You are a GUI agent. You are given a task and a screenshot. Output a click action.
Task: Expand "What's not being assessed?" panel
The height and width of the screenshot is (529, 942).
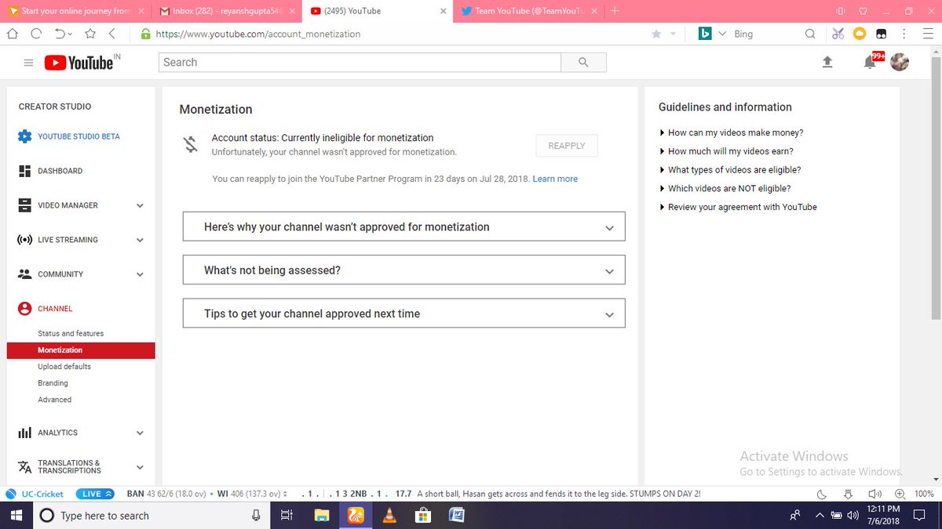pos(403,270)
